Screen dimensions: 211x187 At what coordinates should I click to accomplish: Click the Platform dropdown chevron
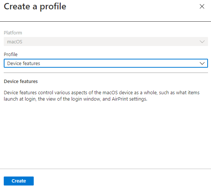coord(202,42)
